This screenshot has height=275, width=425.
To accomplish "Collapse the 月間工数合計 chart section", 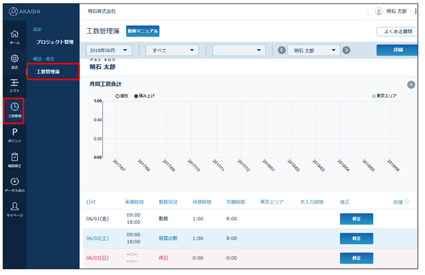I will click(x=411, y=84).
